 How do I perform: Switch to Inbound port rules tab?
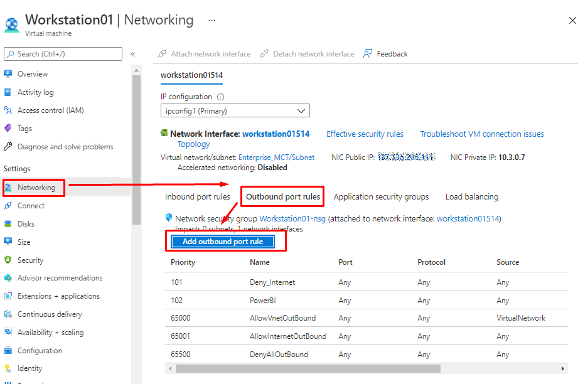pos(198,196)
